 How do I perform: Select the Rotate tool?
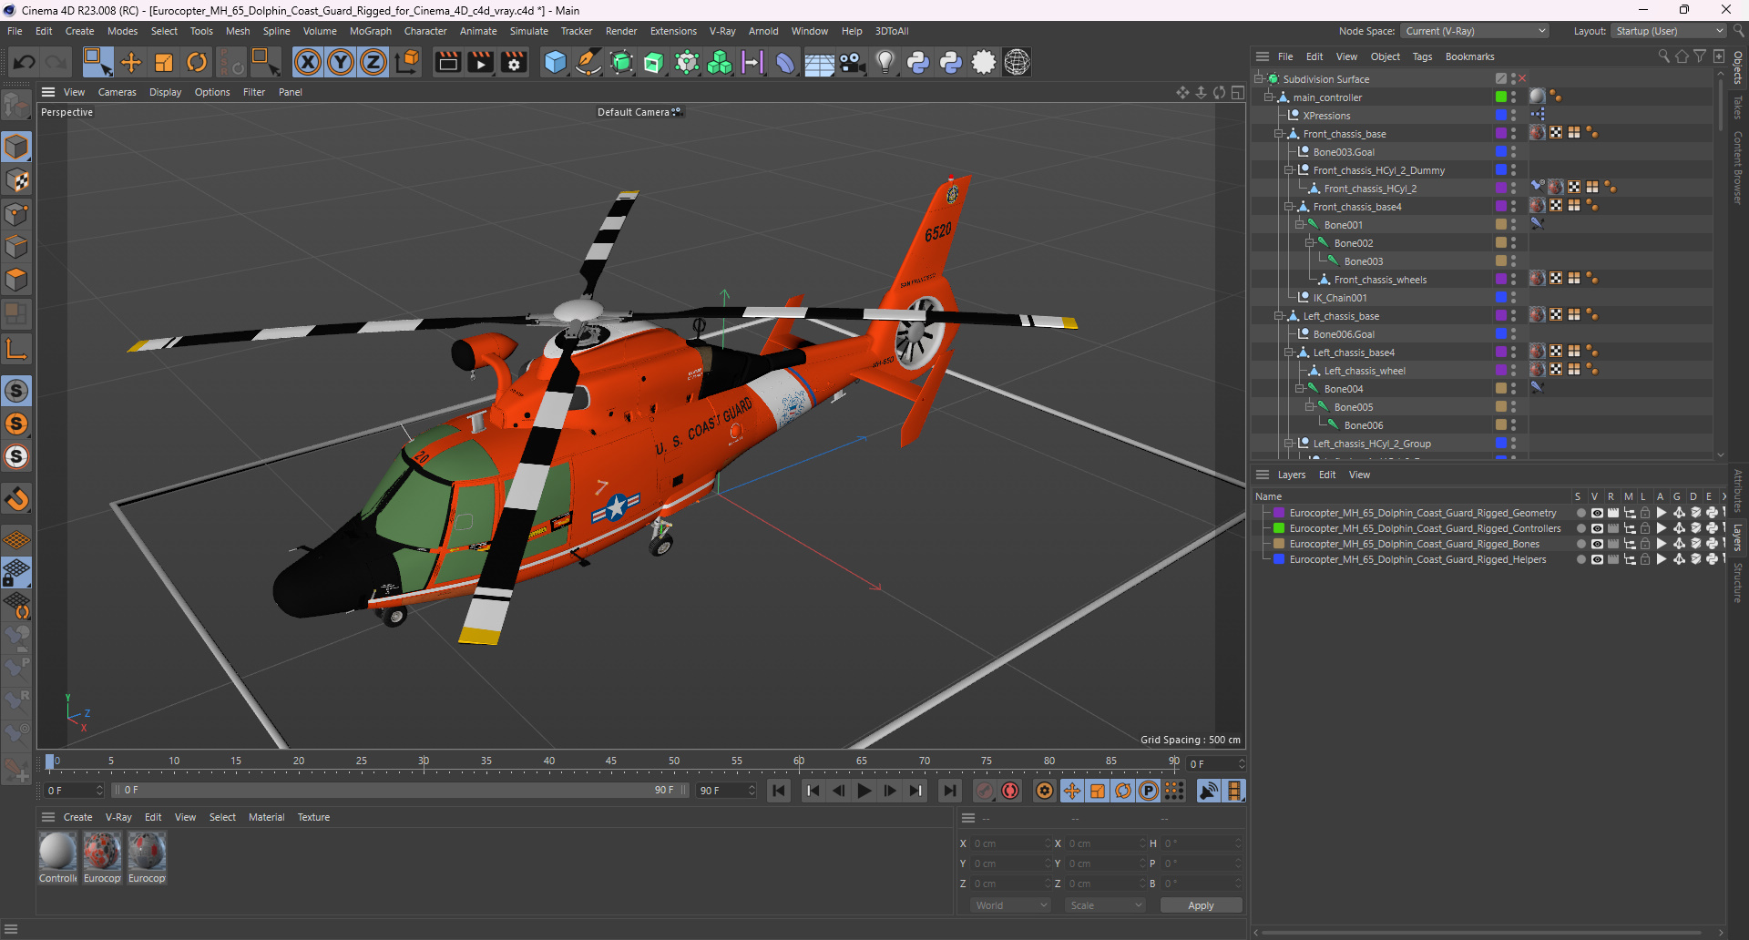197,62
